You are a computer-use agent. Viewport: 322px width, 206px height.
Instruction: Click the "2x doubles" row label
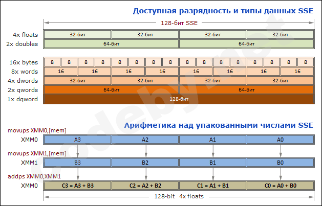(22, 44)
